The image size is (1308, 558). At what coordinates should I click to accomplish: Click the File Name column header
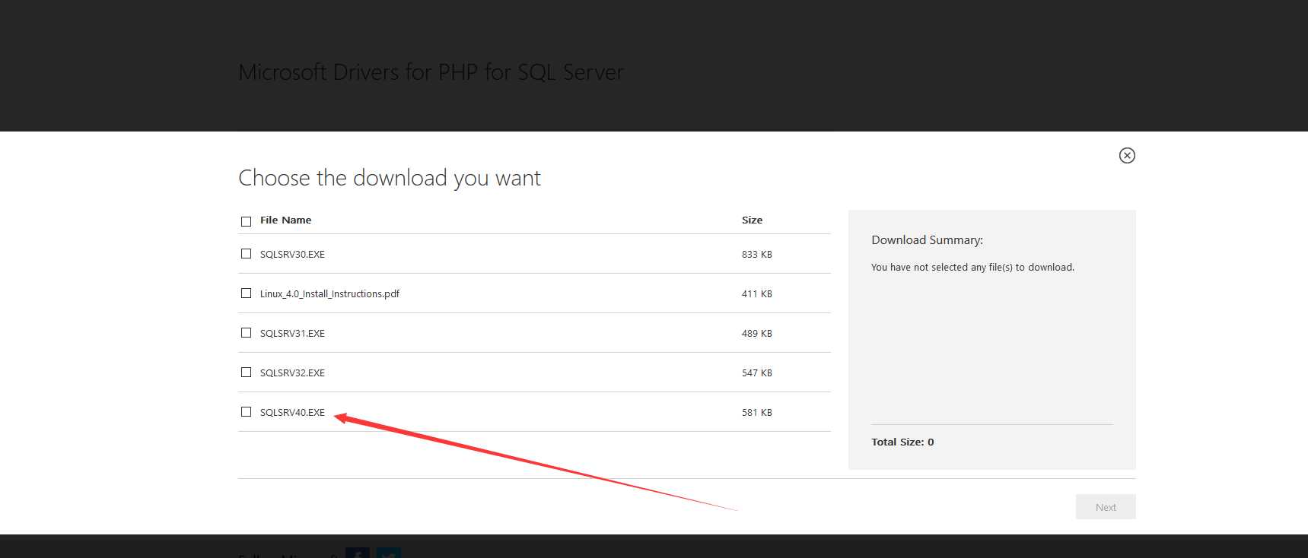pyautogui.click(x=285, y=220)
